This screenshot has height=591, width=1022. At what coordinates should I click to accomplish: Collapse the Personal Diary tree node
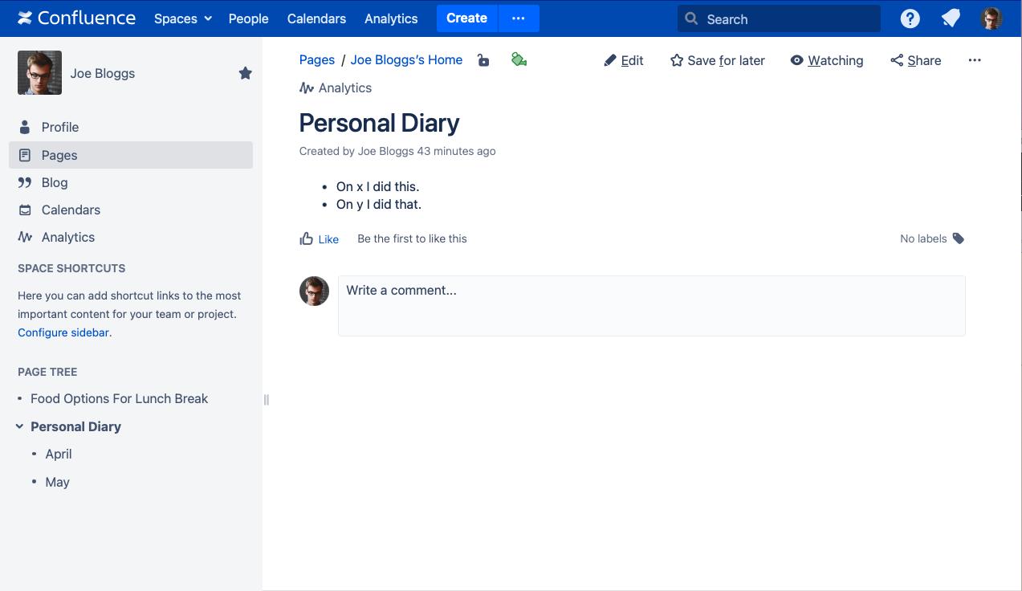click(x=20, y=426)
